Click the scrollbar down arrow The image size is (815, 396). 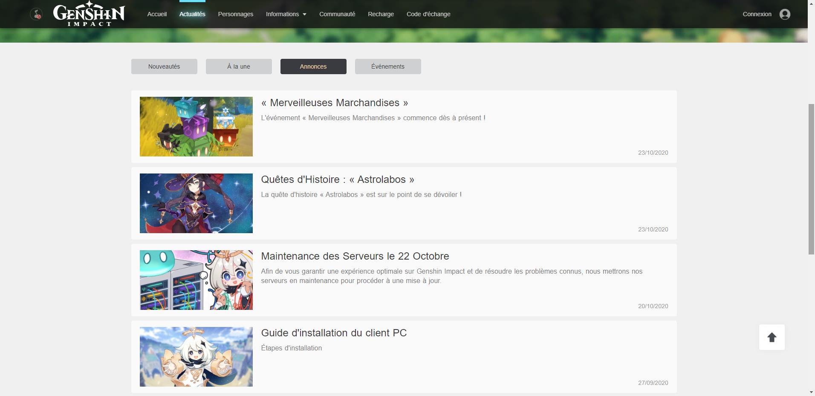click(811, 392)
